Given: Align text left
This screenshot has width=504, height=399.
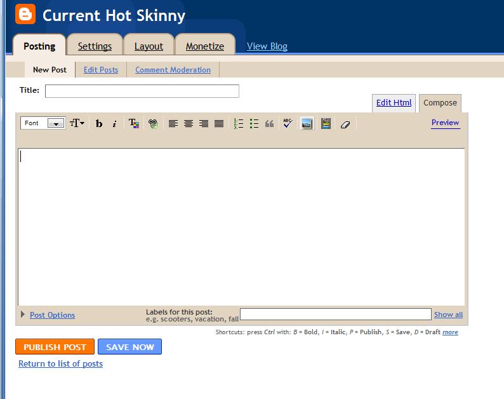Looking at the screenshot, I should [x=173, y=123].
